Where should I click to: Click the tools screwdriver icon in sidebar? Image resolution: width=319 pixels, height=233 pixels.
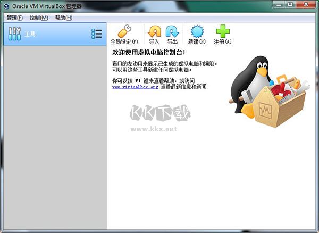point(14,34)
